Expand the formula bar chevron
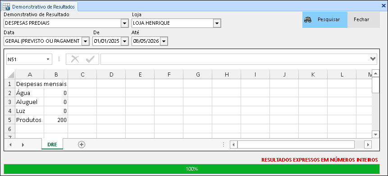388x176 pixels. tap(373, 59)
